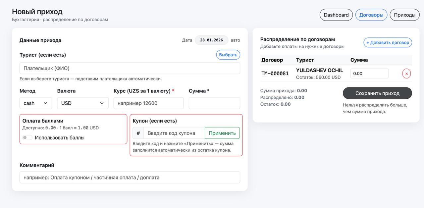Open the Метод cash dropdown

coord(36,103)
